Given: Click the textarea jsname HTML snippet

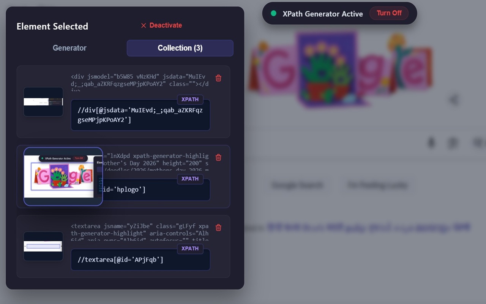Looking at the screenshot, I should (140, 233).
